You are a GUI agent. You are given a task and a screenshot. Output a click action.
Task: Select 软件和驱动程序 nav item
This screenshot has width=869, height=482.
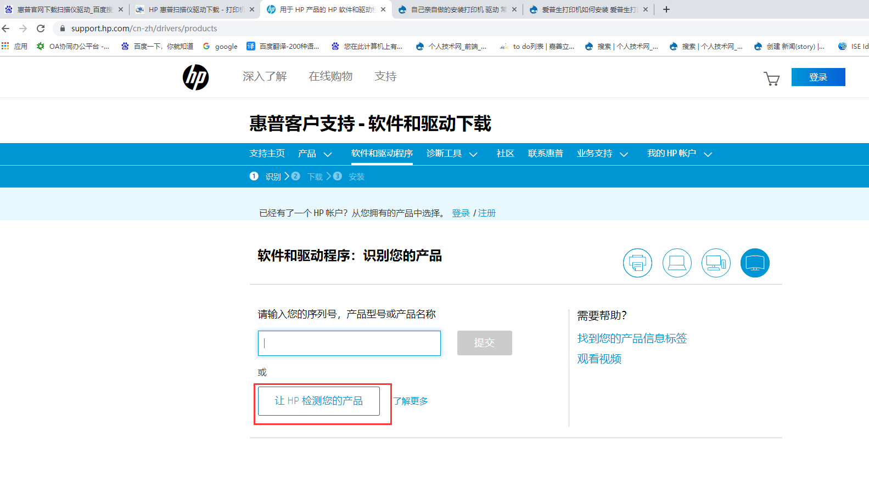382,154
